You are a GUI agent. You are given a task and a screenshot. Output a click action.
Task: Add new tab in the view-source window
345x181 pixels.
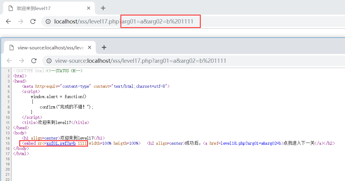(104, 48)
